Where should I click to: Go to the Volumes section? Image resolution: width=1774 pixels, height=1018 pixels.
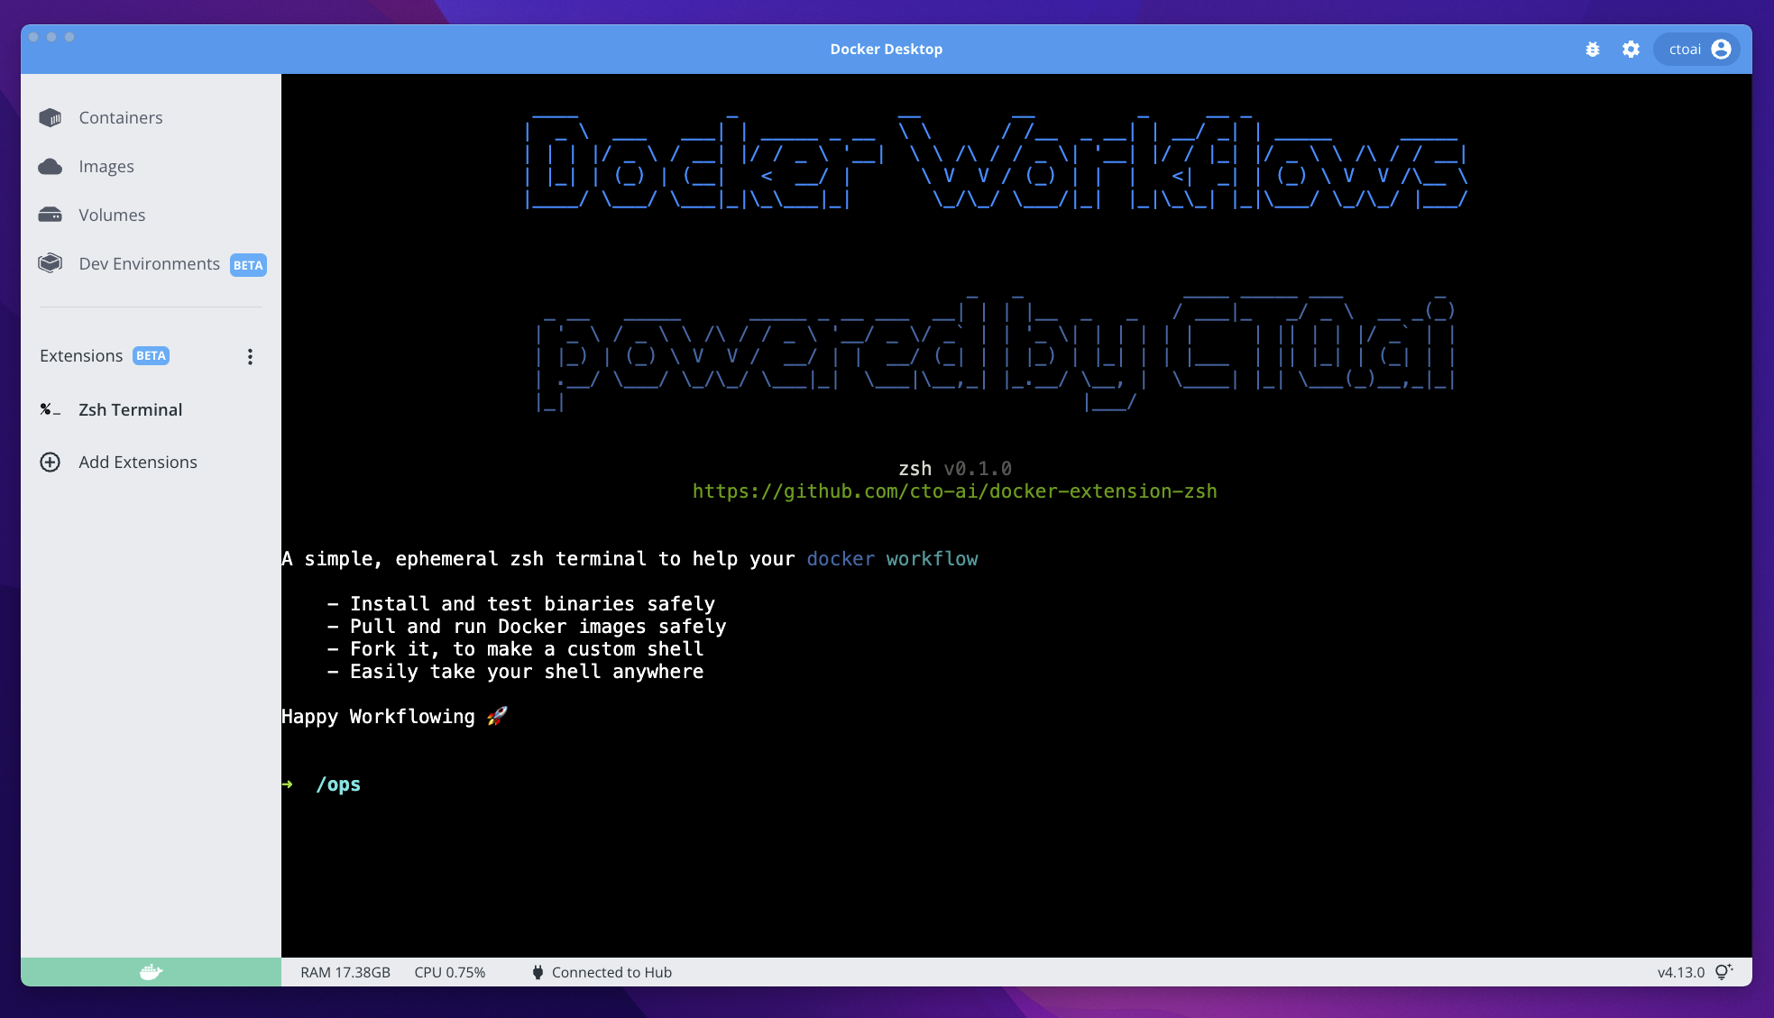click(x=112, y=216)
